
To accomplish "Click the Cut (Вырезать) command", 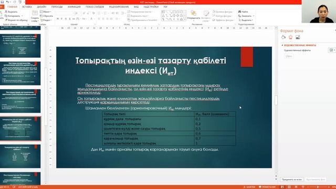I will click(x=11, y=12).
